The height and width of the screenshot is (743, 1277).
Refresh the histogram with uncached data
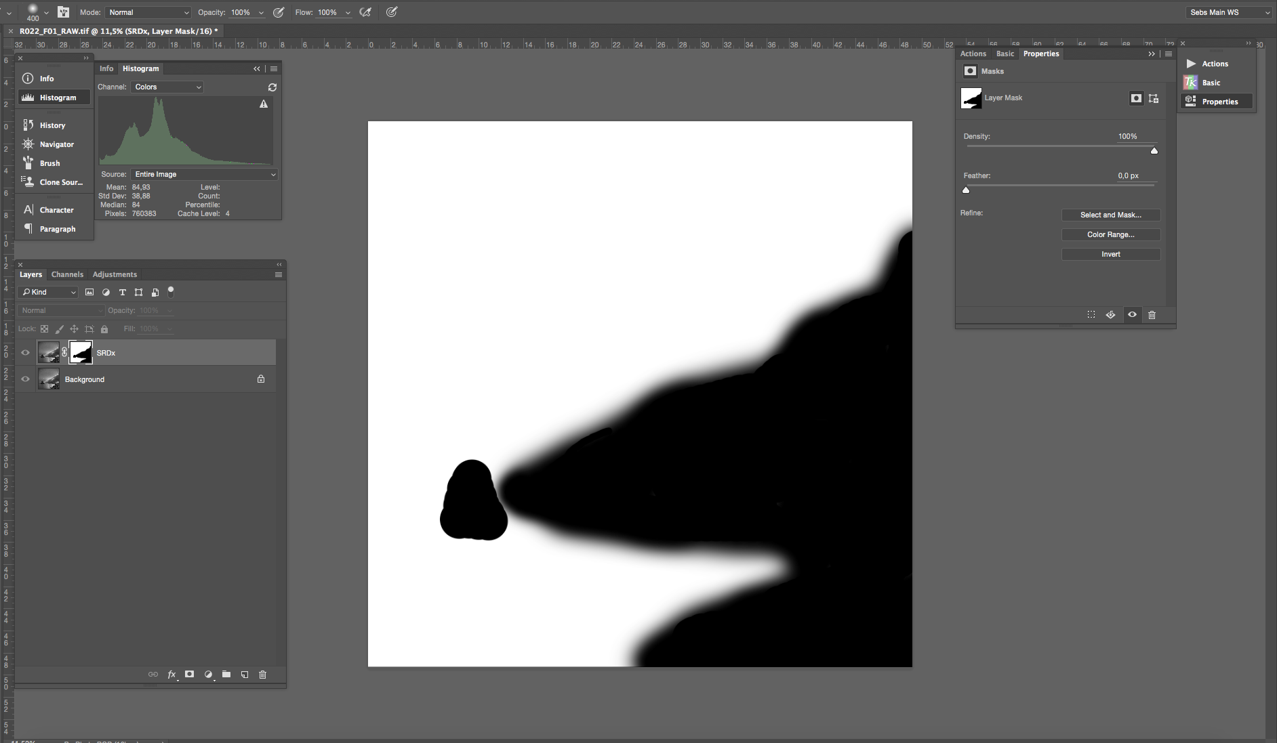[x=272, y=87]
